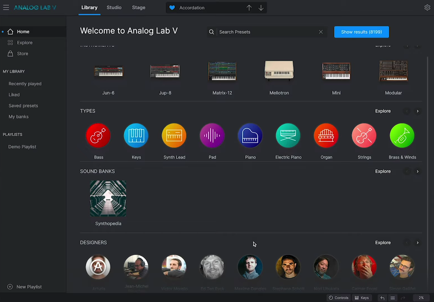Open the settings gear
The height and width of the screenshot is (302, 434).
tap(427, 8)
